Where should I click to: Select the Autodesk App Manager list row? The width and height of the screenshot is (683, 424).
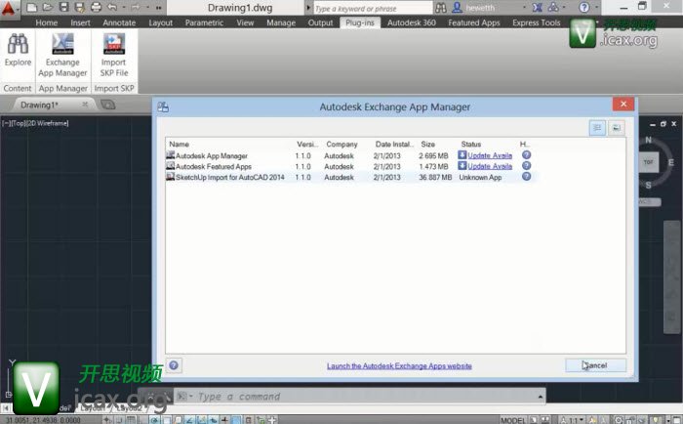click(x=350, y=155)
